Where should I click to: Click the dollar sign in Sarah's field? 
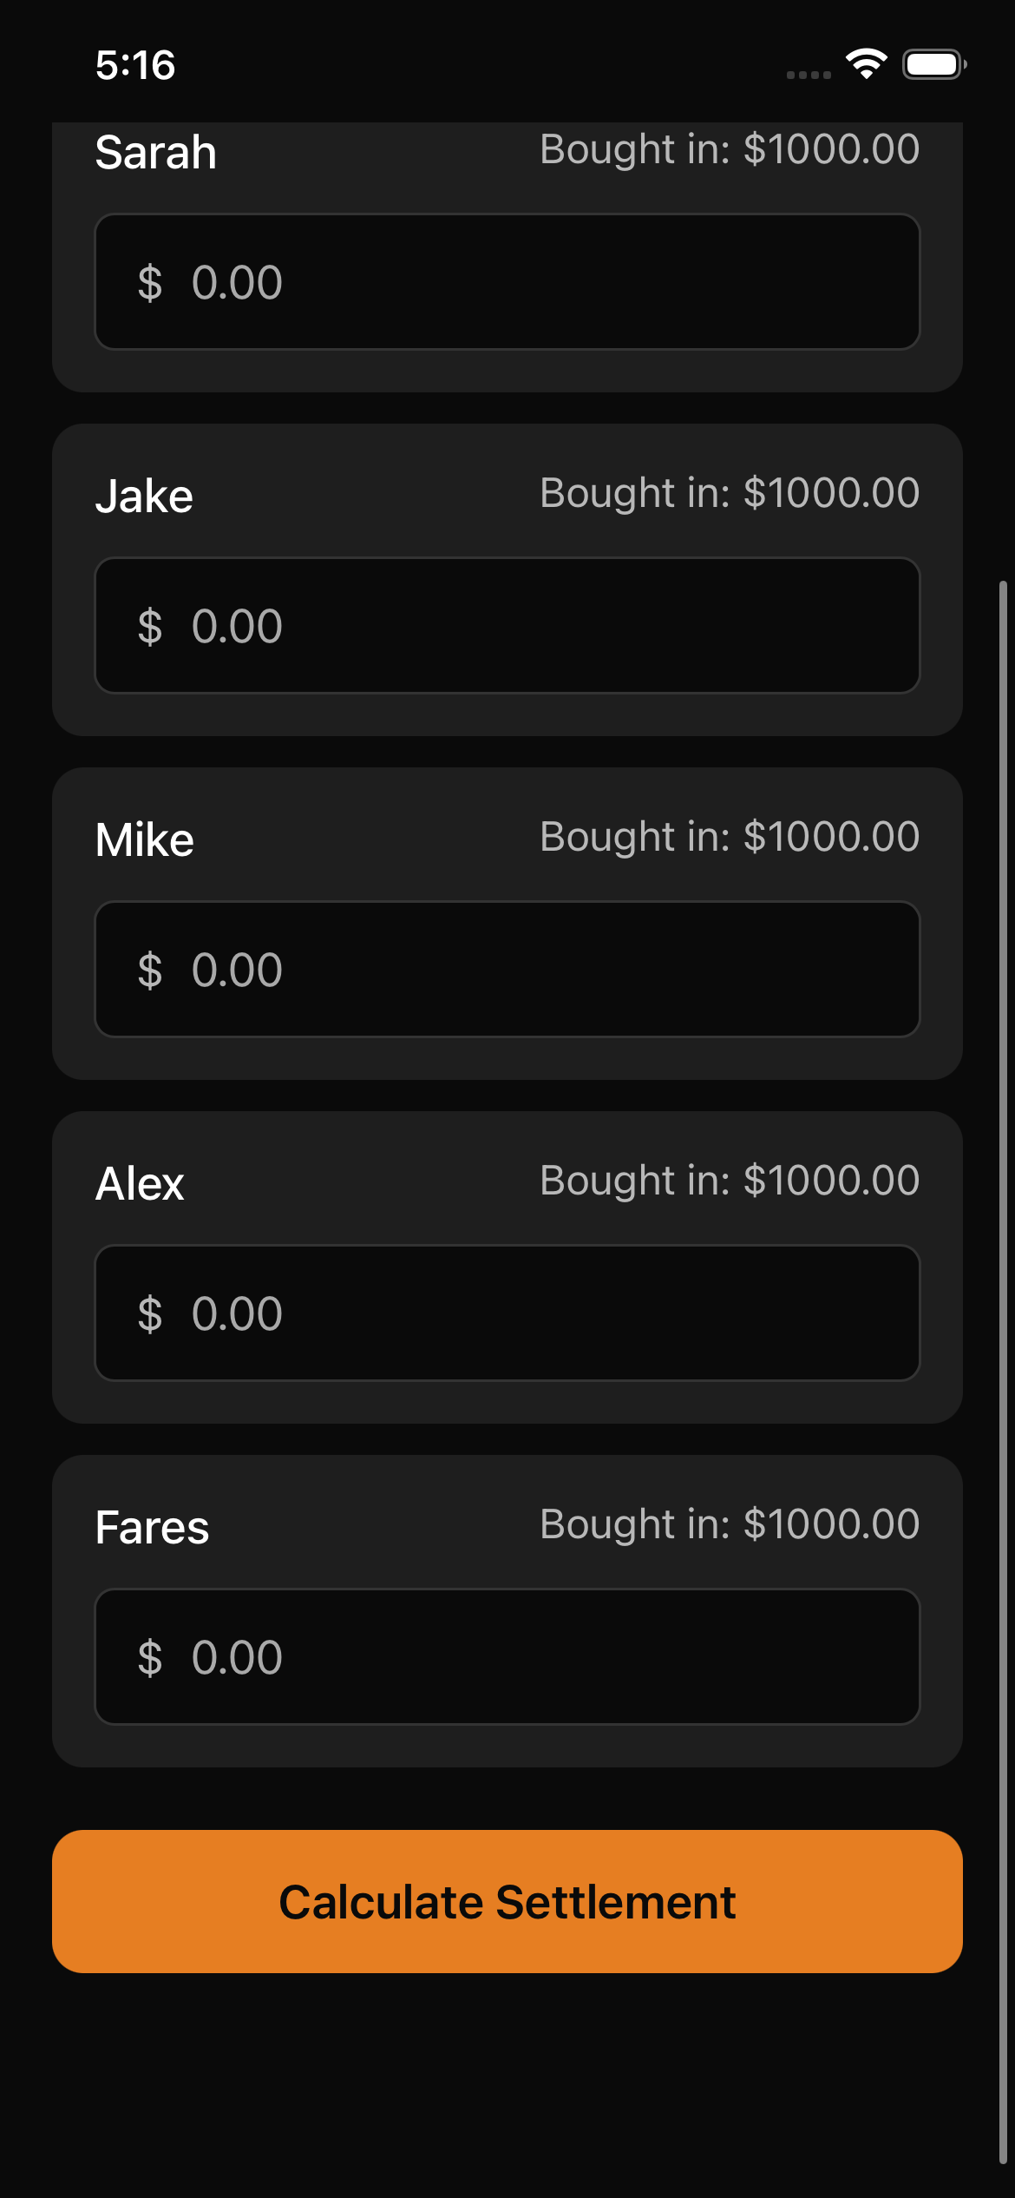150,283
